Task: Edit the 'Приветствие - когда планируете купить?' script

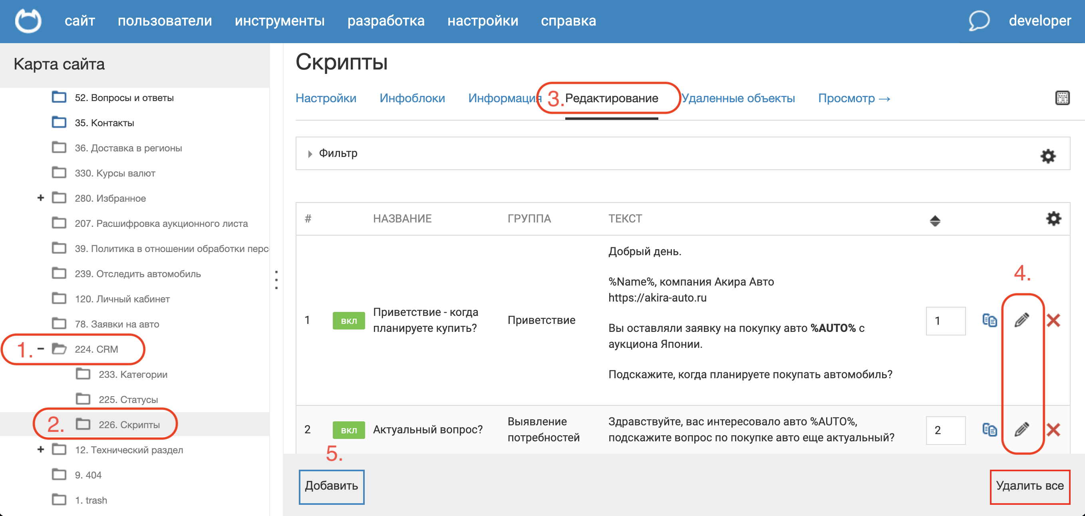Action: pos(1022,320)
